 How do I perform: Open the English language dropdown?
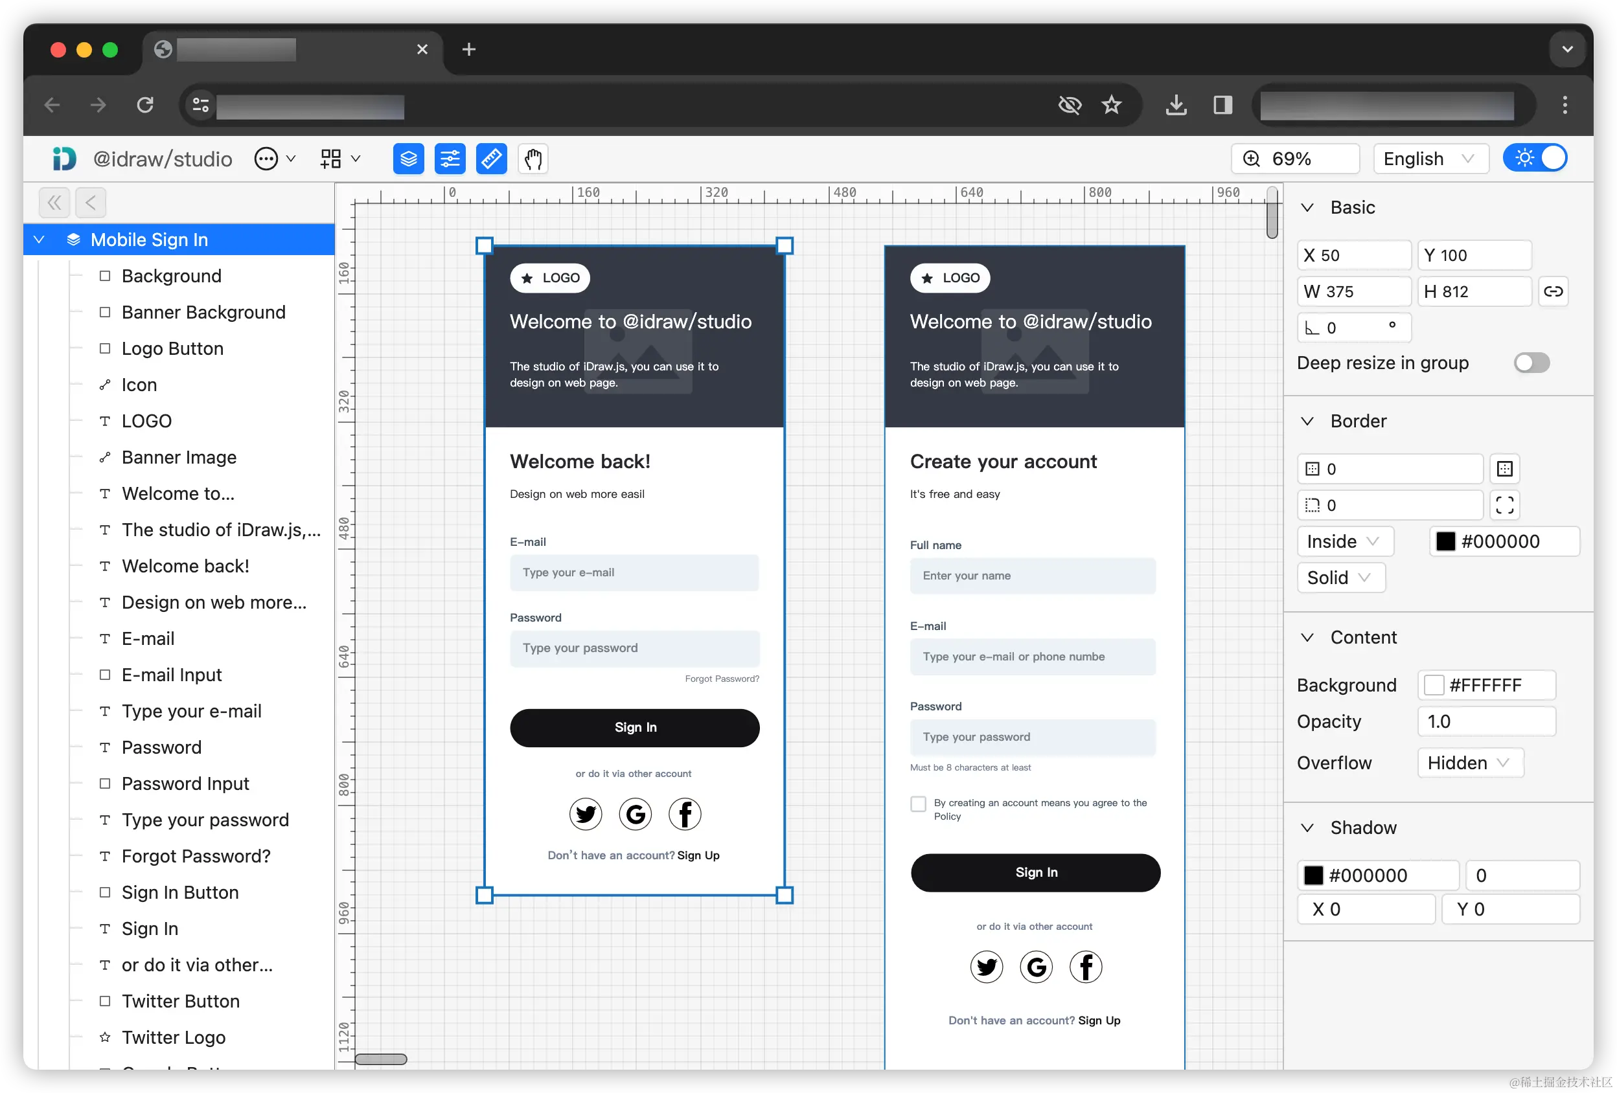[x=1430, y=159]
